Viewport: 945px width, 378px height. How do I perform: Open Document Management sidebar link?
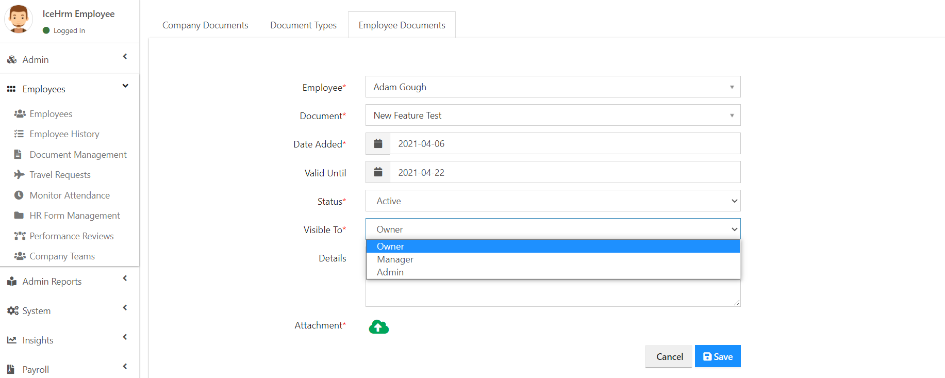pos(78,154)
